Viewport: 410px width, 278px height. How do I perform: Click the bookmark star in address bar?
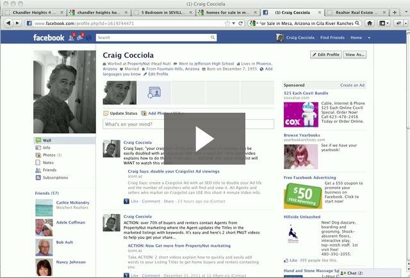tap(227, 23)
